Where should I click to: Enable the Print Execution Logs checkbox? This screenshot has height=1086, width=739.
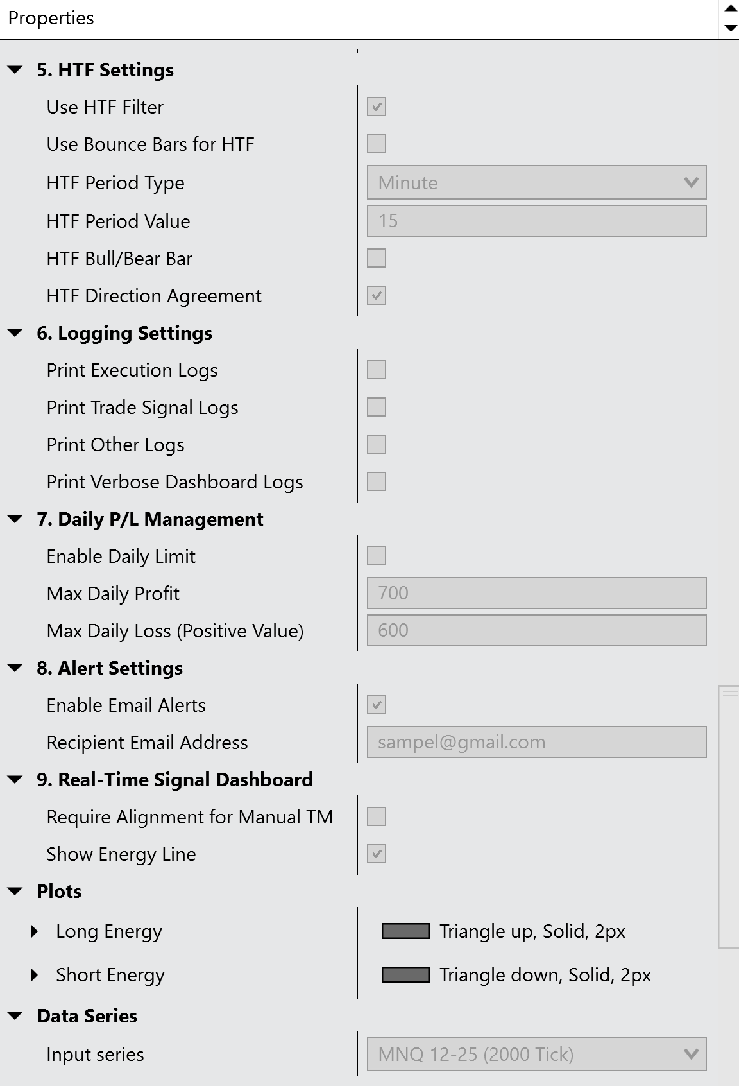(x=377, y=370)
